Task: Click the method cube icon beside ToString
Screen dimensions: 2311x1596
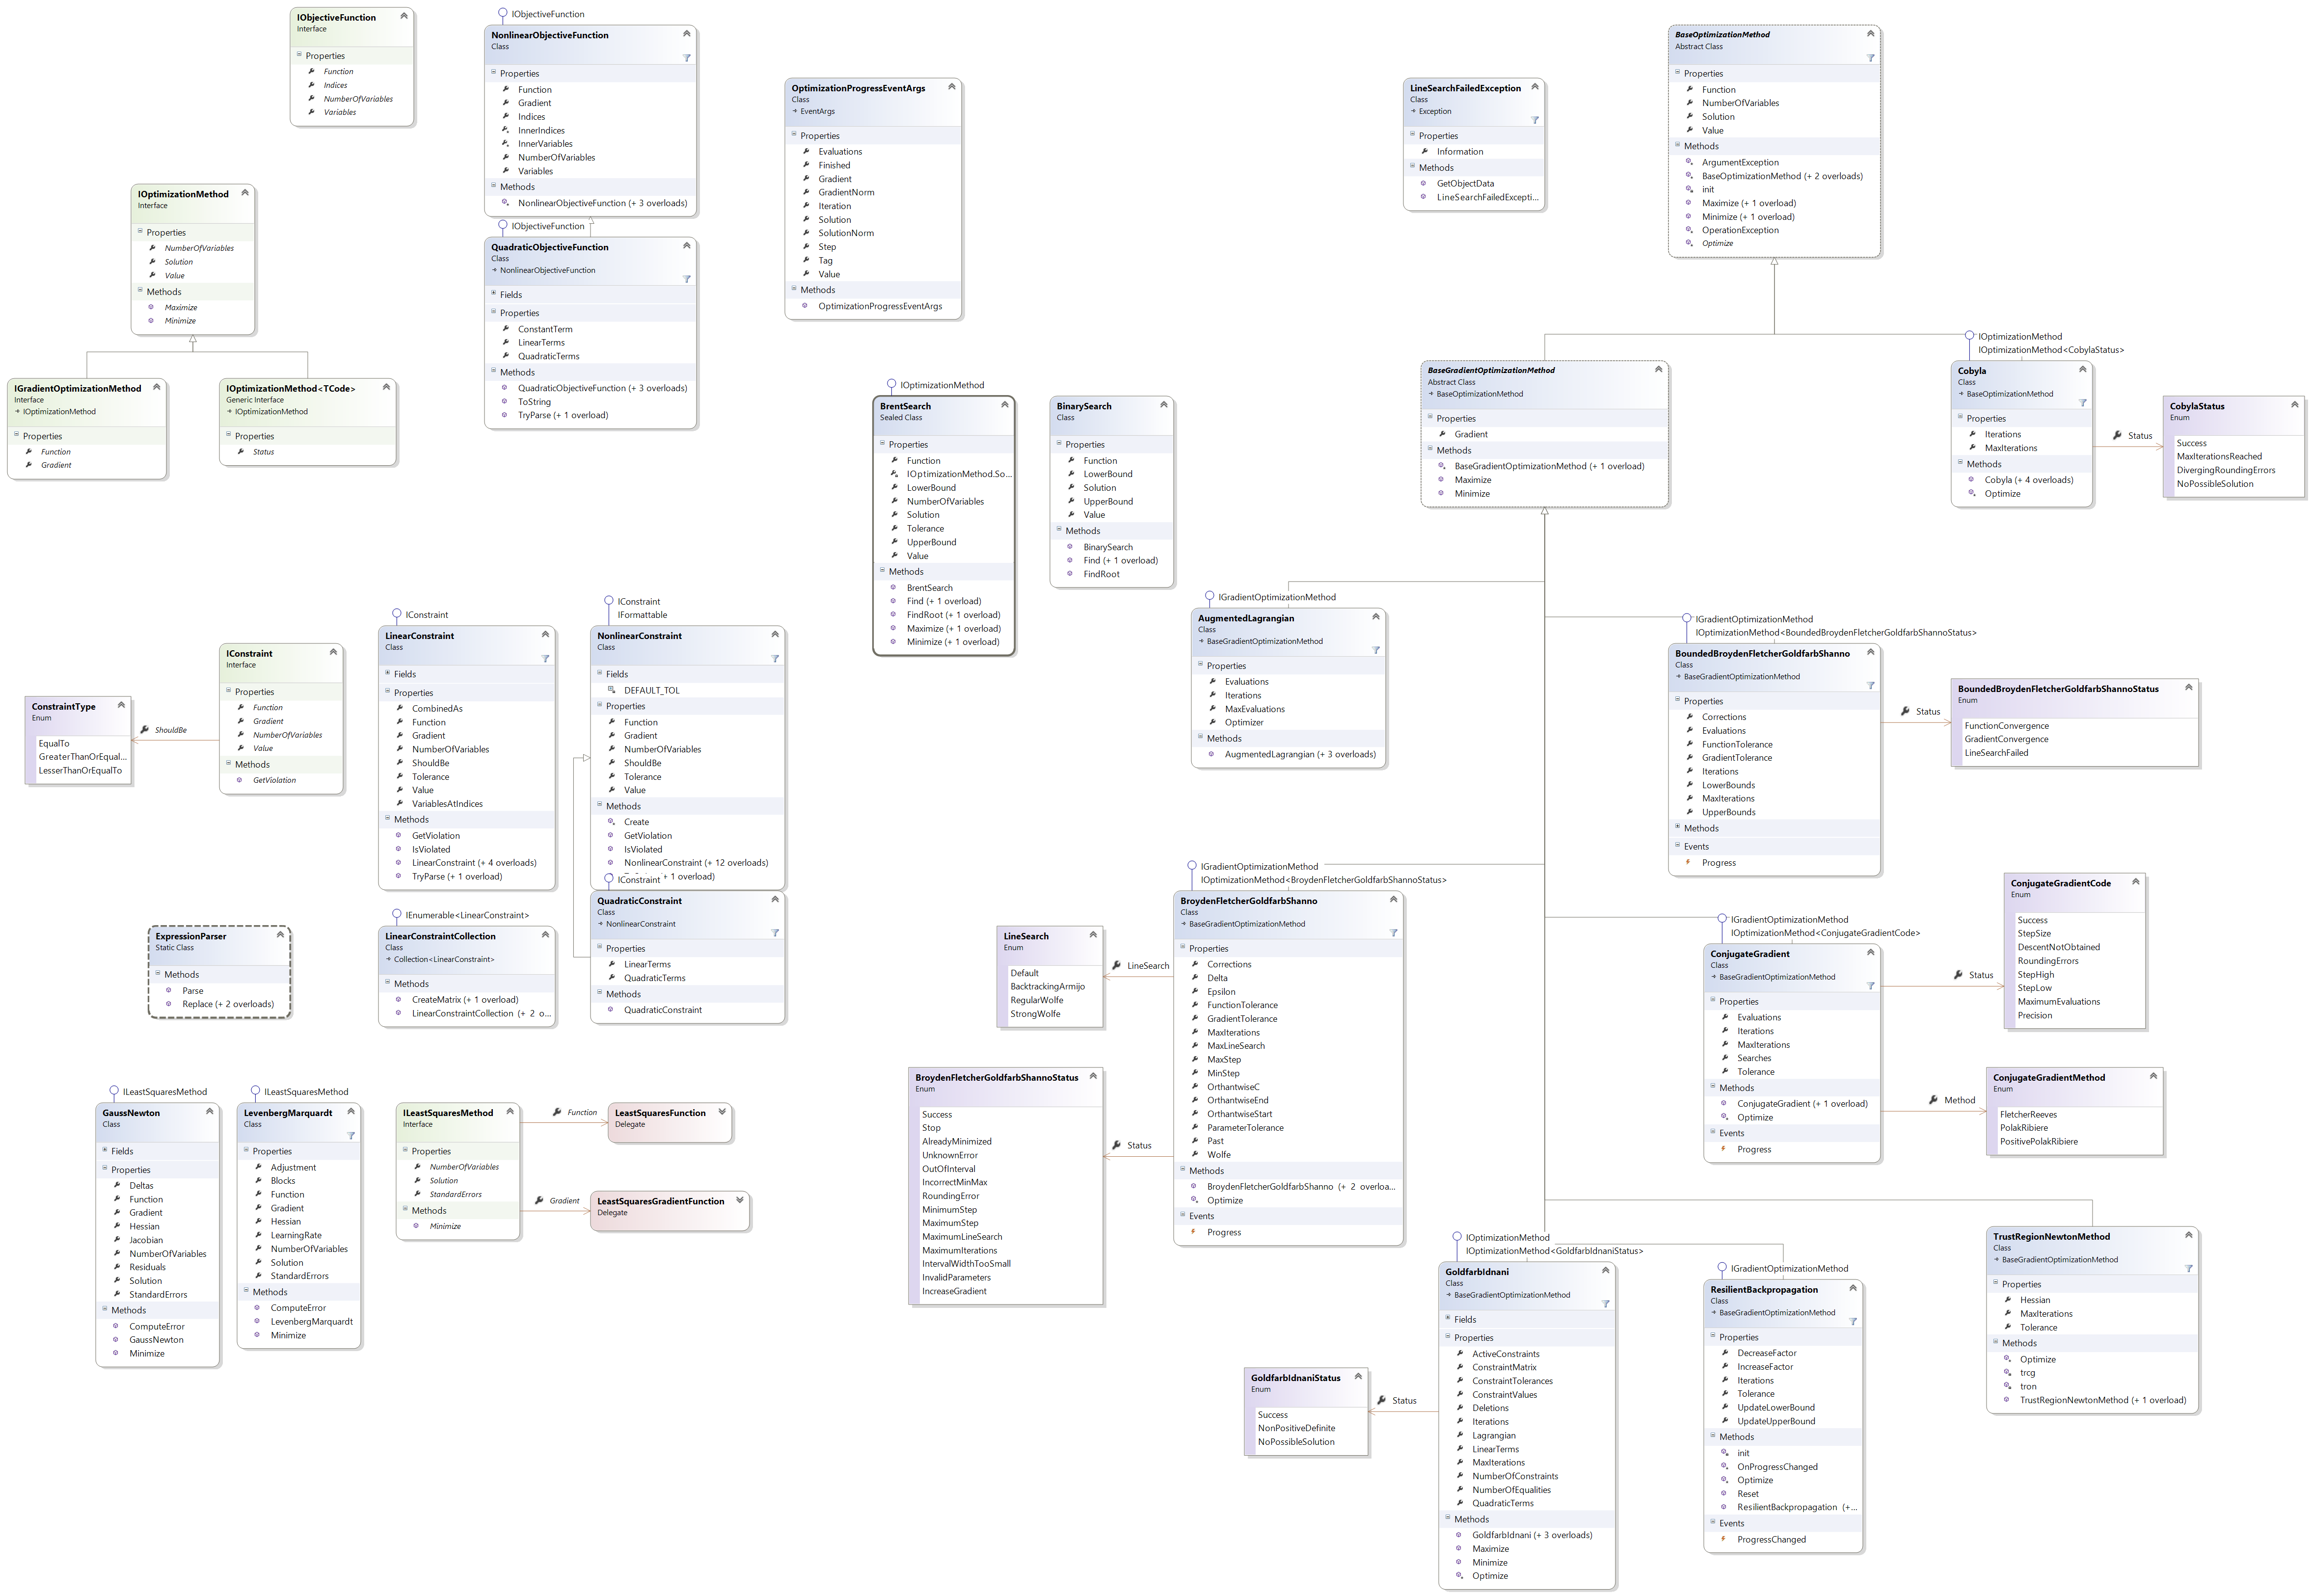Action: click(x=505, y=402)
